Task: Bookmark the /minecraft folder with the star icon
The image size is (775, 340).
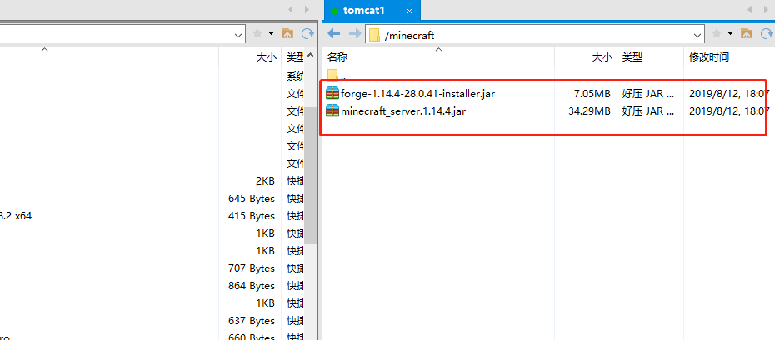Action: pos(716,33)
